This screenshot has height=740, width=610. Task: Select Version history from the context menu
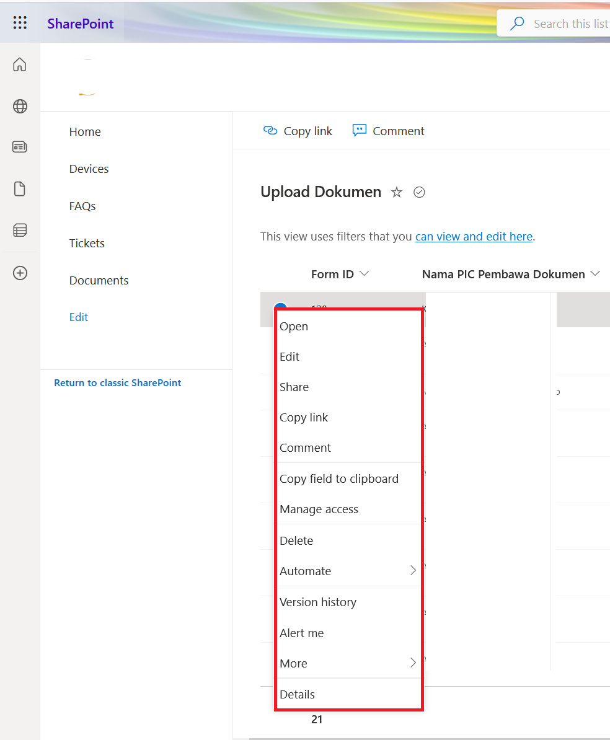pyautogui.click(x=318, y=602)
